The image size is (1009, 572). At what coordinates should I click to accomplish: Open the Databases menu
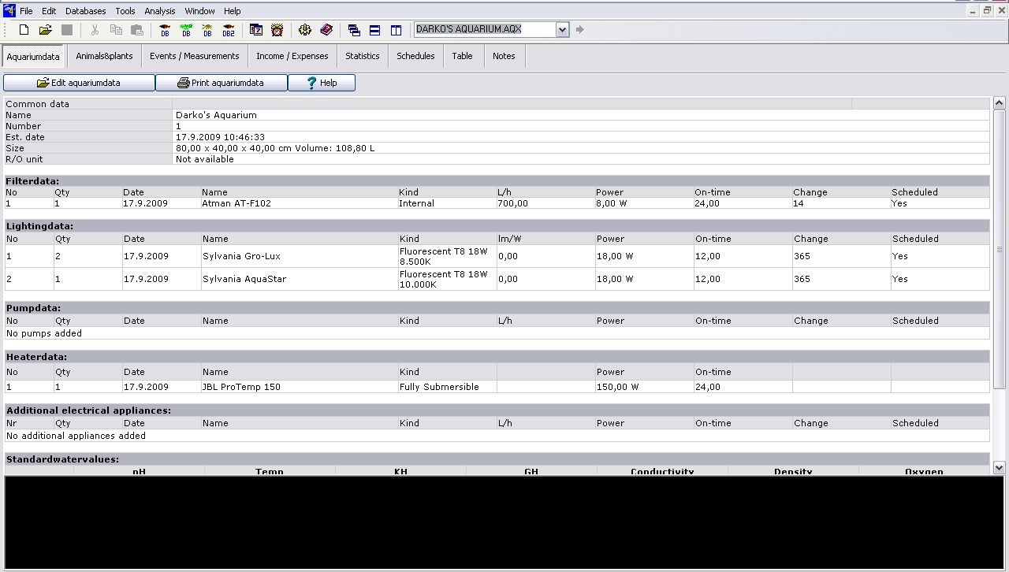(86, 11)
